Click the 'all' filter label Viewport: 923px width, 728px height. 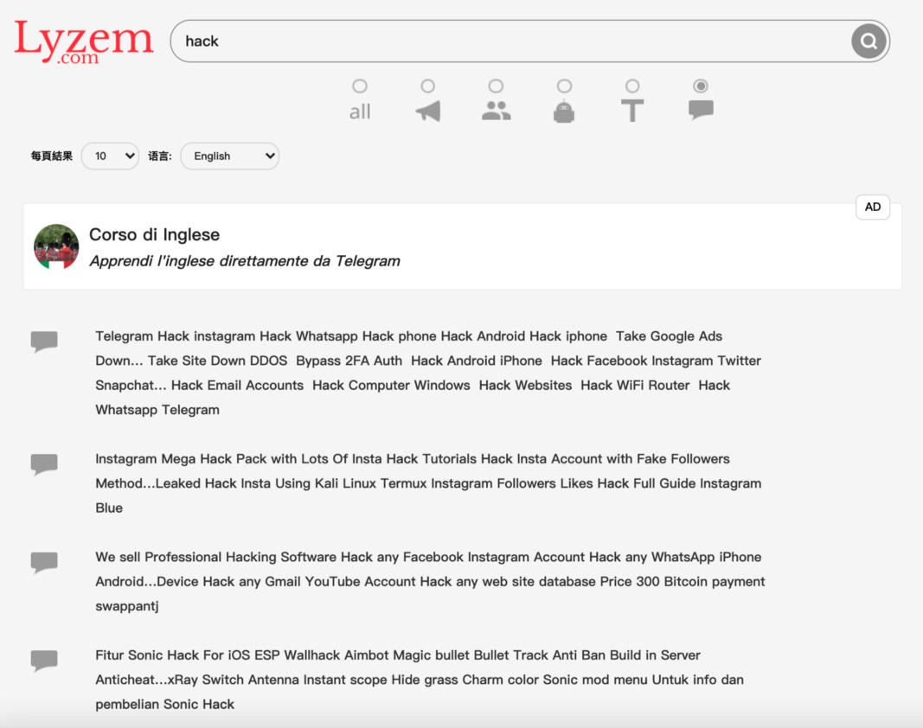click(360, 112)
